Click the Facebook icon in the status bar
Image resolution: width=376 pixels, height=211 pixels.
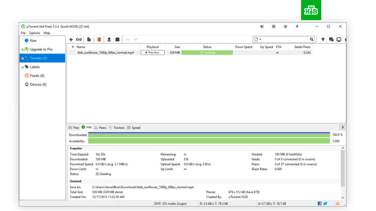tap(320, 204)
